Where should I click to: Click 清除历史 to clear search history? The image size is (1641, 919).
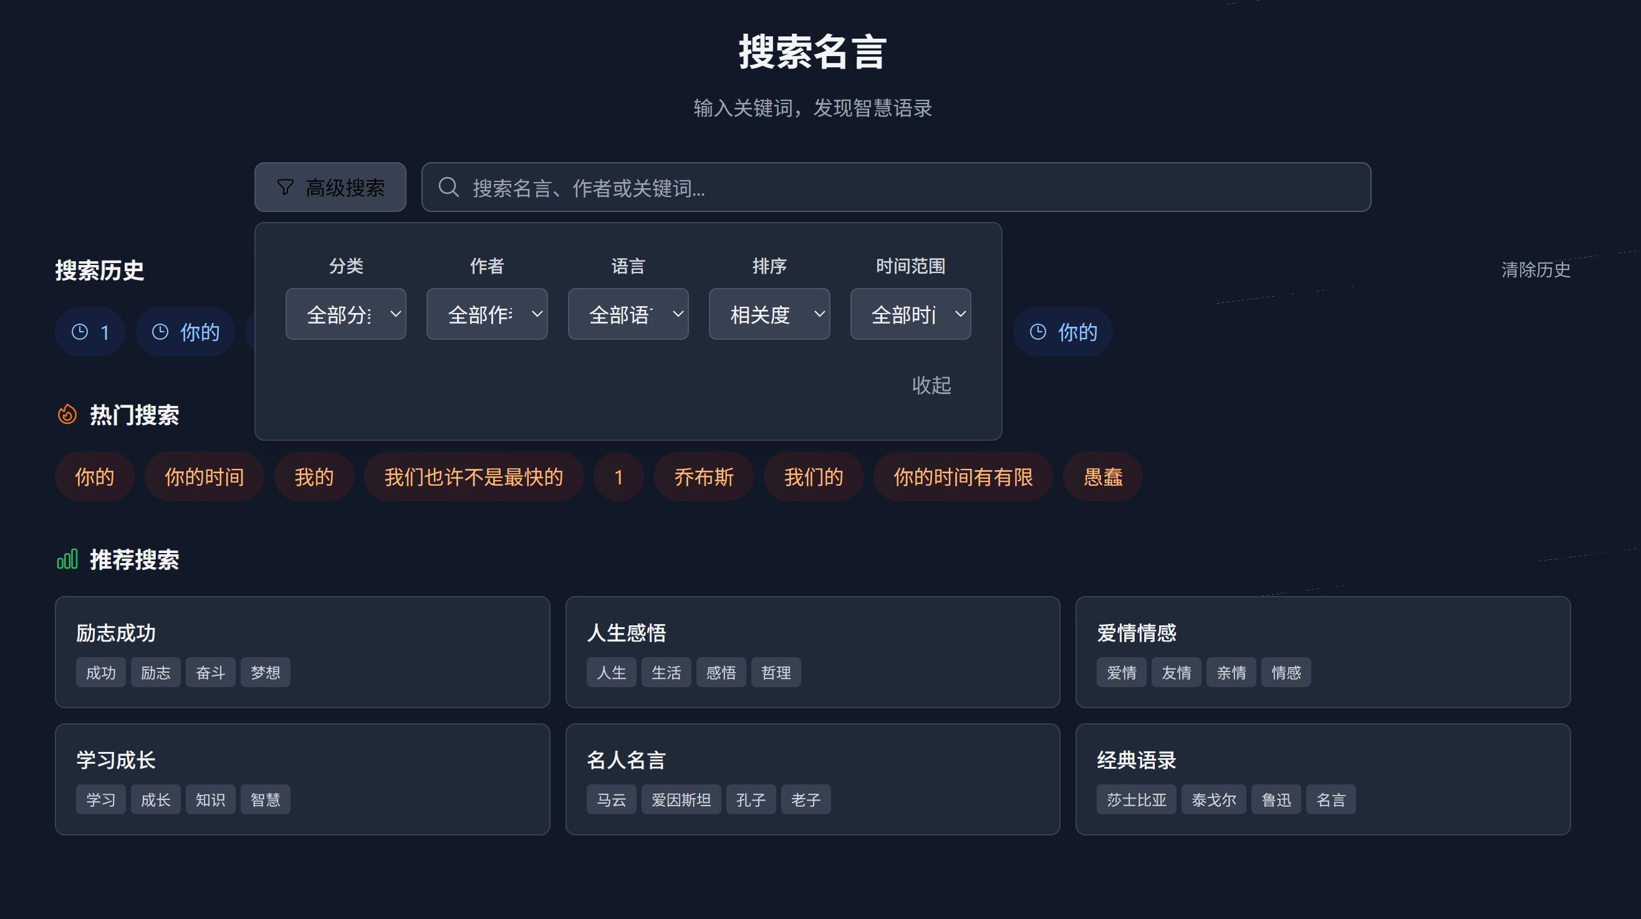1535,270
